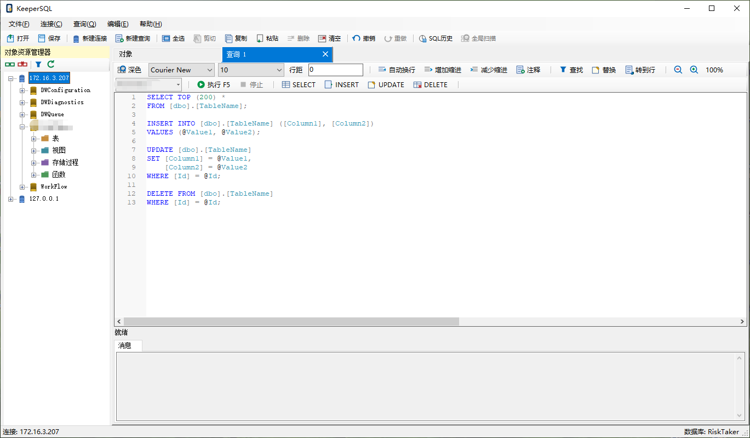The width and height of the screenshot is (750, 438).
Task: Open the 连接(C) menu
Action: [51, 24]
